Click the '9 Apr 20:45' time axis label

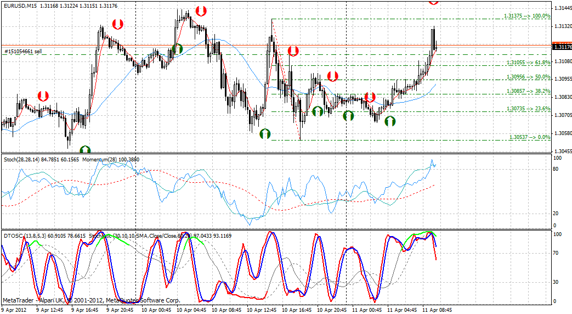120,310
